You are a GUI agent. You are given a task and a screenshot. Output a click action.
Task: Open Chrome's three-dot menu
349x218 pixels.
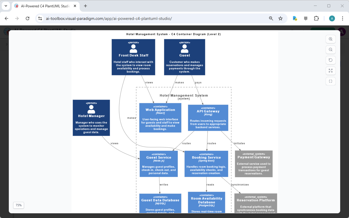[343, 18]
